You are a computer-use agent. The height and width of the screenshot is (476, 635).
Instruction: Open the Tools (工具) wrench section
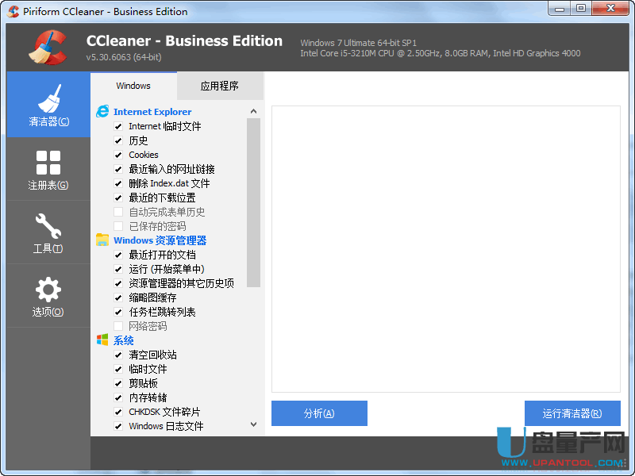(48, 232)
